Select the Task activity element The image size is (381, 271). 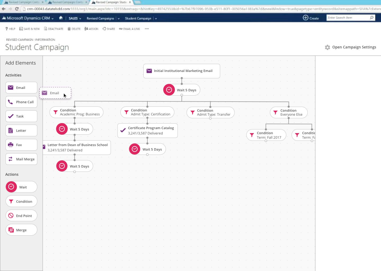click(21, 116)
